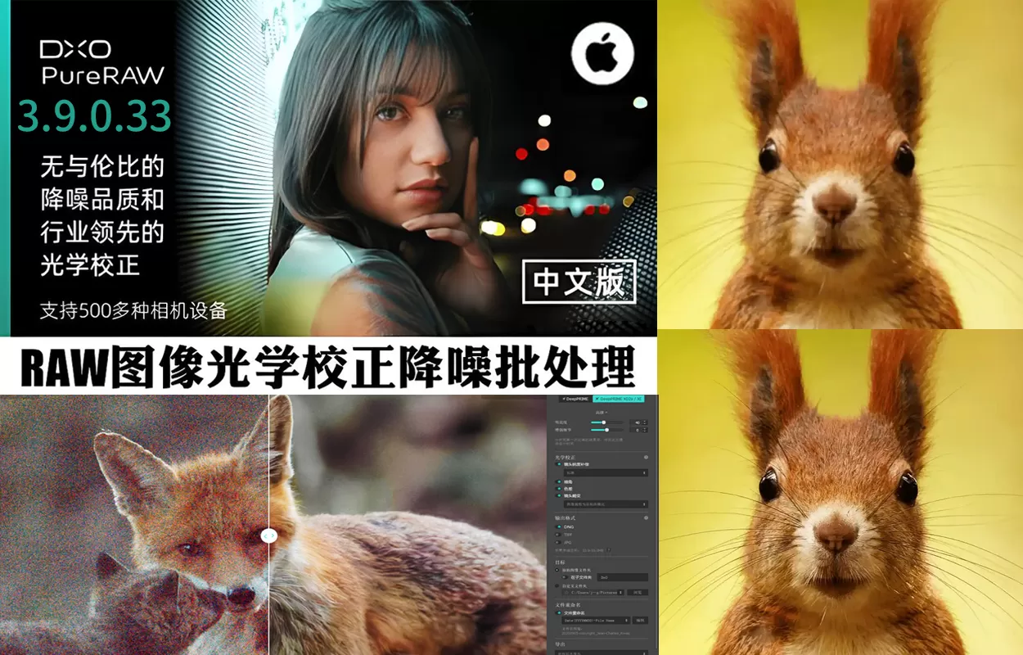
Task: Click the subfolder name input field
Action: (623, 577)
